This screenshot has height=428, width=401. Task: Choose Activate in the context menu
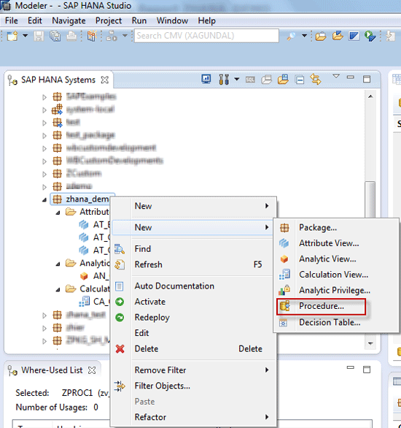[x=193, y=302]
